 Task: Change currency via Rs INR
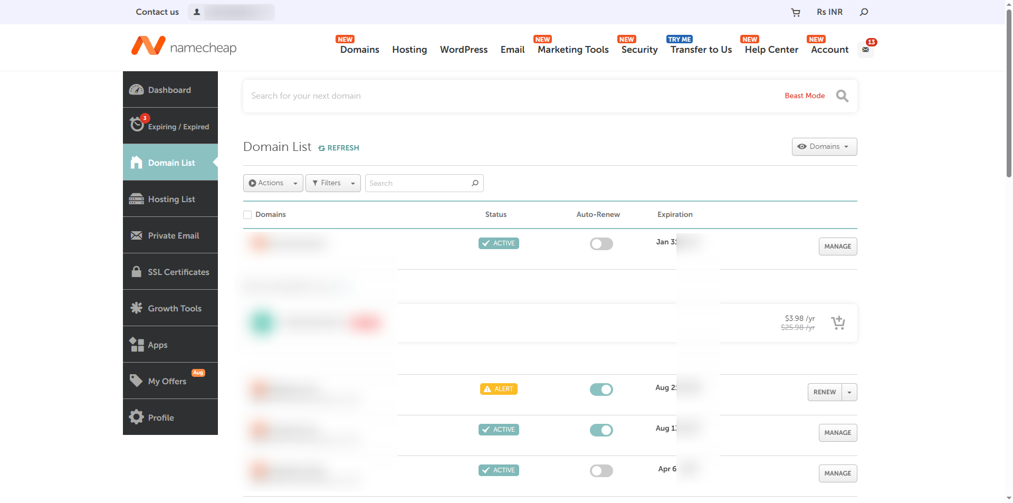(829, 12)
